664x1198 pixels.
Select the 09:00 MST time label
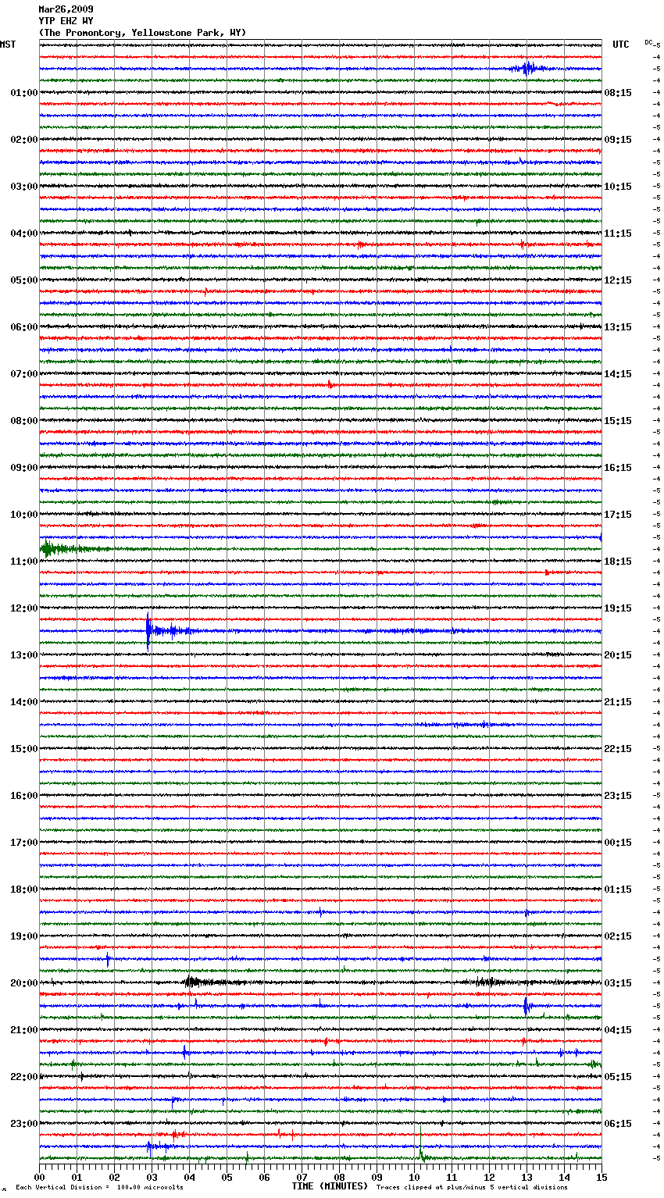pos(24,468)
